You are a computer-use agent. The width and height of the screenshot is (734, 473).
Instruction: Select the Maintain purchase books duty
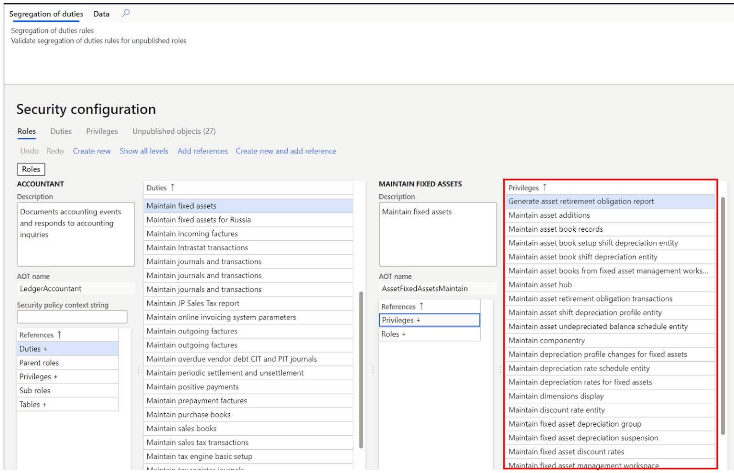188,414
